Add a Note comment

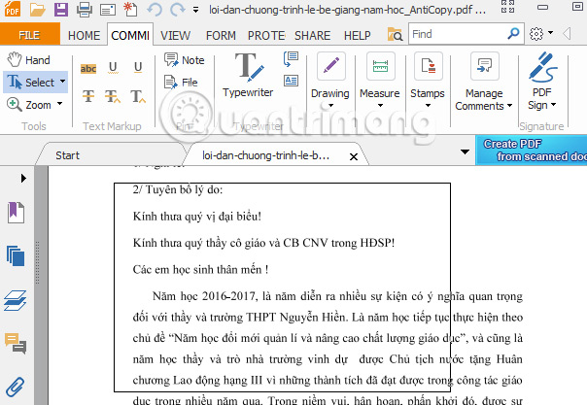click(185, 60)
